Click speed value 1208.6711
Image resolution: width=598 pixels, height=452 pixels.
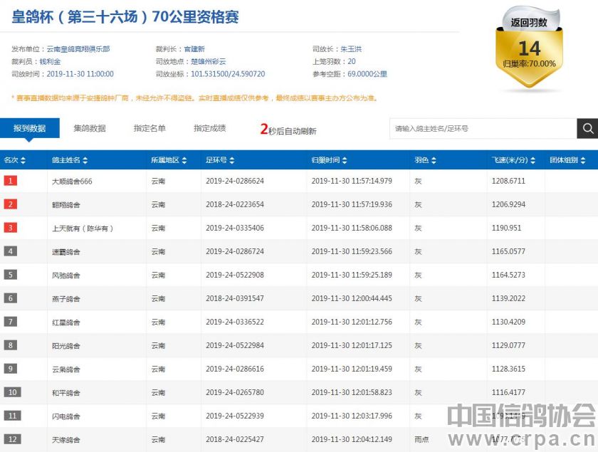pyautogui.click(x=508, y=181)
